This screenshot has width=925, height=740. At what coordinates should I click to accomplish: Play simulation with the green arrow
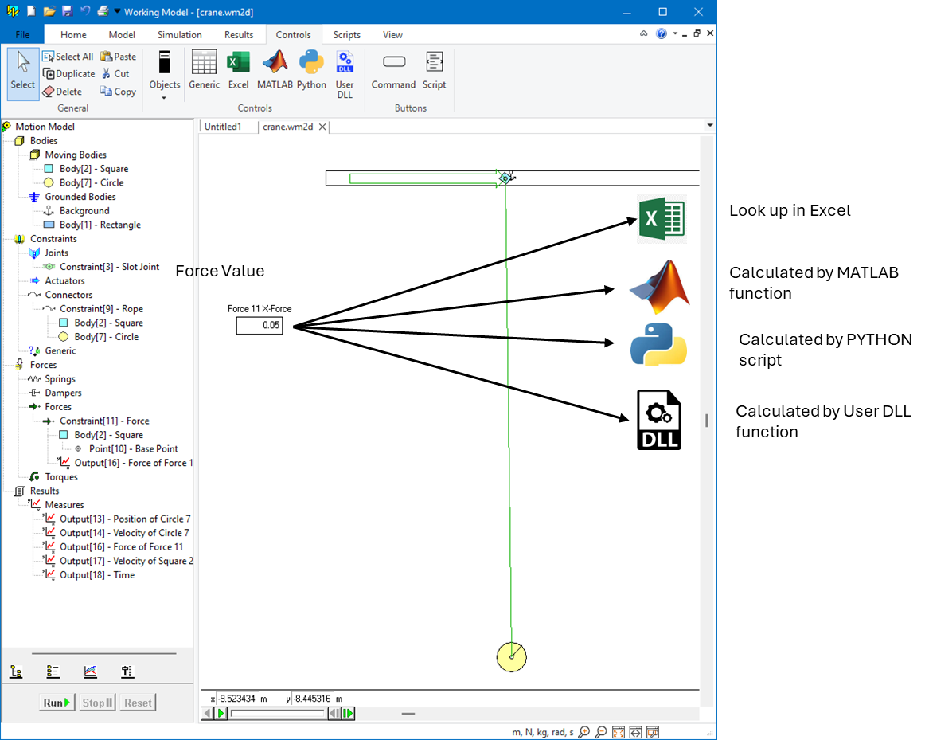click(x=221, y=714)
